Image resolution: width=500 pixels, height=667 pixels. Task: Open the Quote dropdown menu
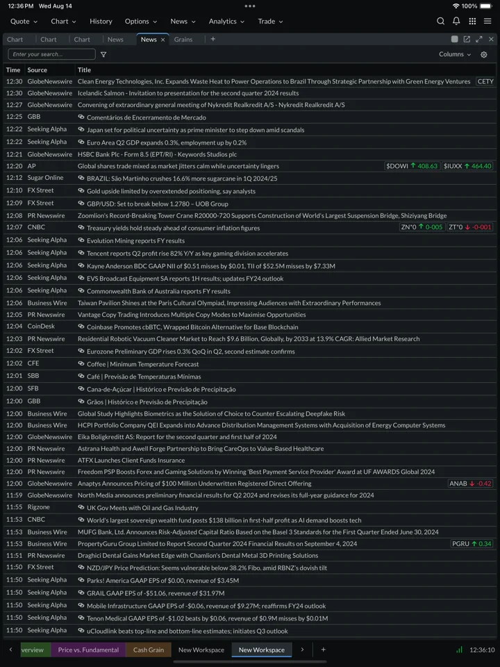tap(24, 22)
